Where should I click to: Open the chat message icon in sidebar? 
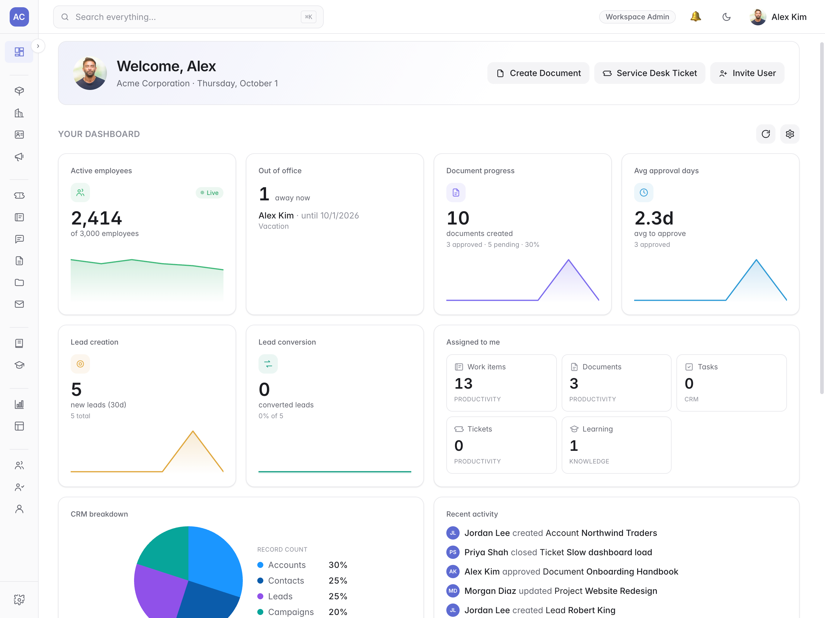tap(19, 239)
